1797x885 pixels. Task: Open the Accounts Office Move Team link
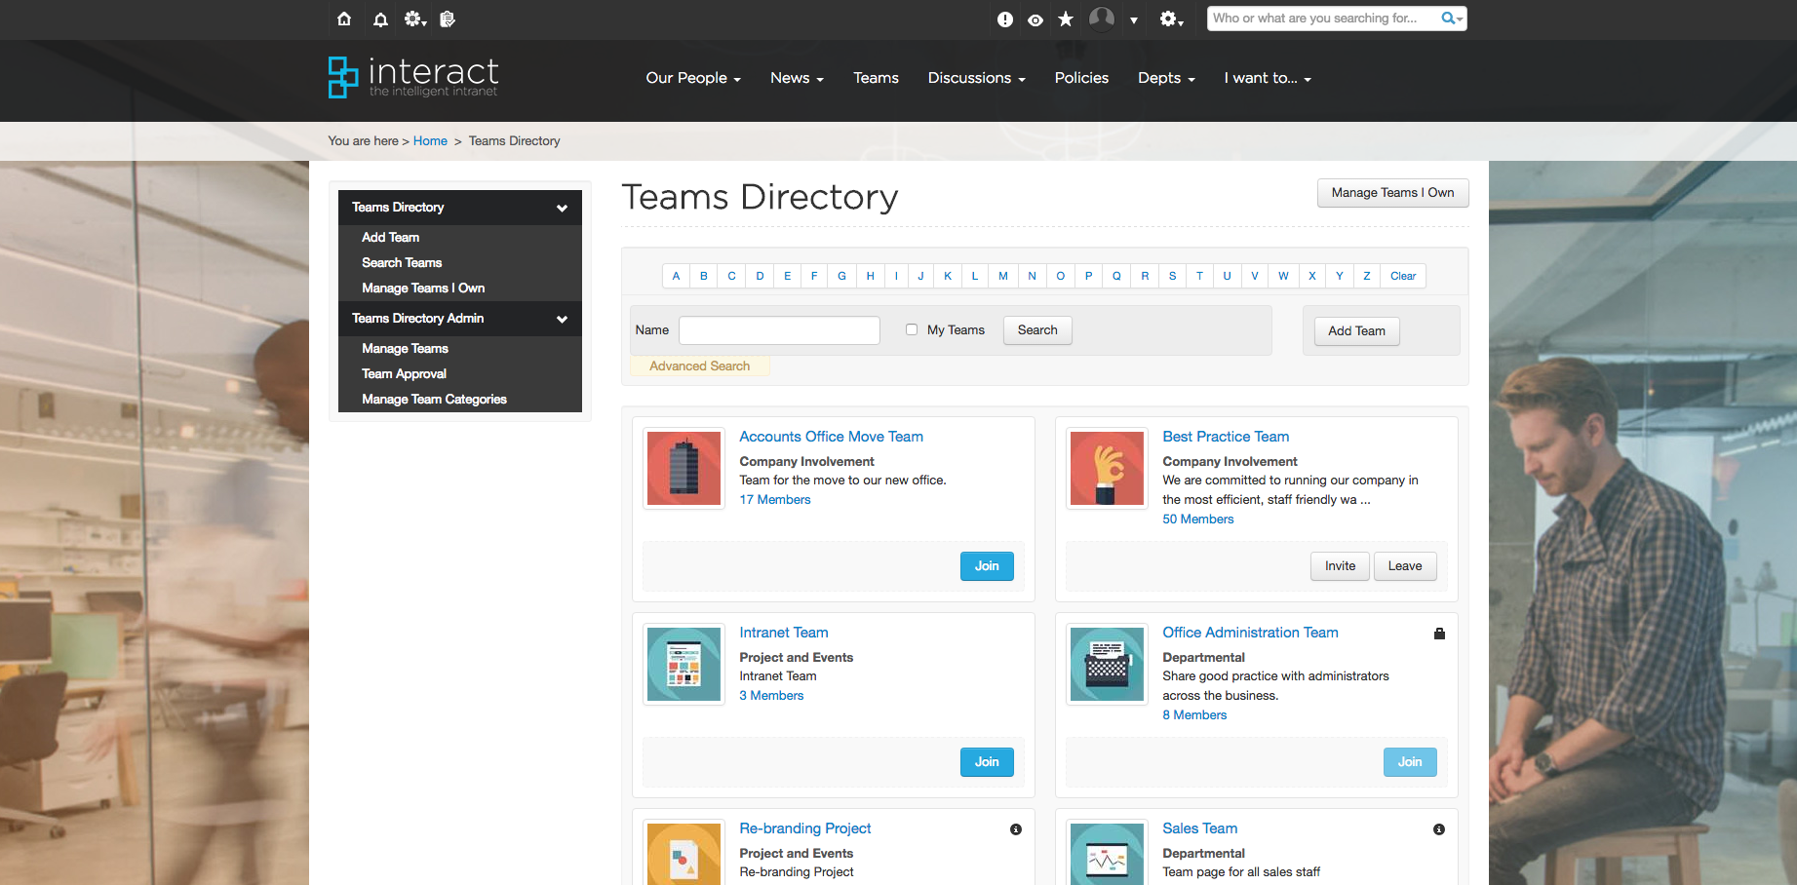point(831,437)
